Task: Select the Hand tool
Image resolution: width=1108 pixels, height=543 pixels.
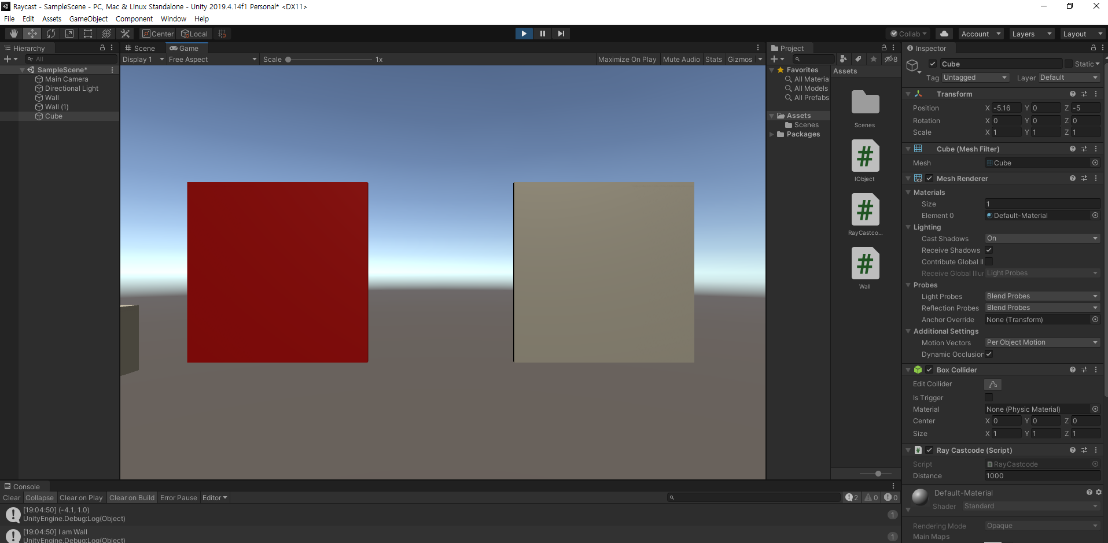Action: [14, 34]
